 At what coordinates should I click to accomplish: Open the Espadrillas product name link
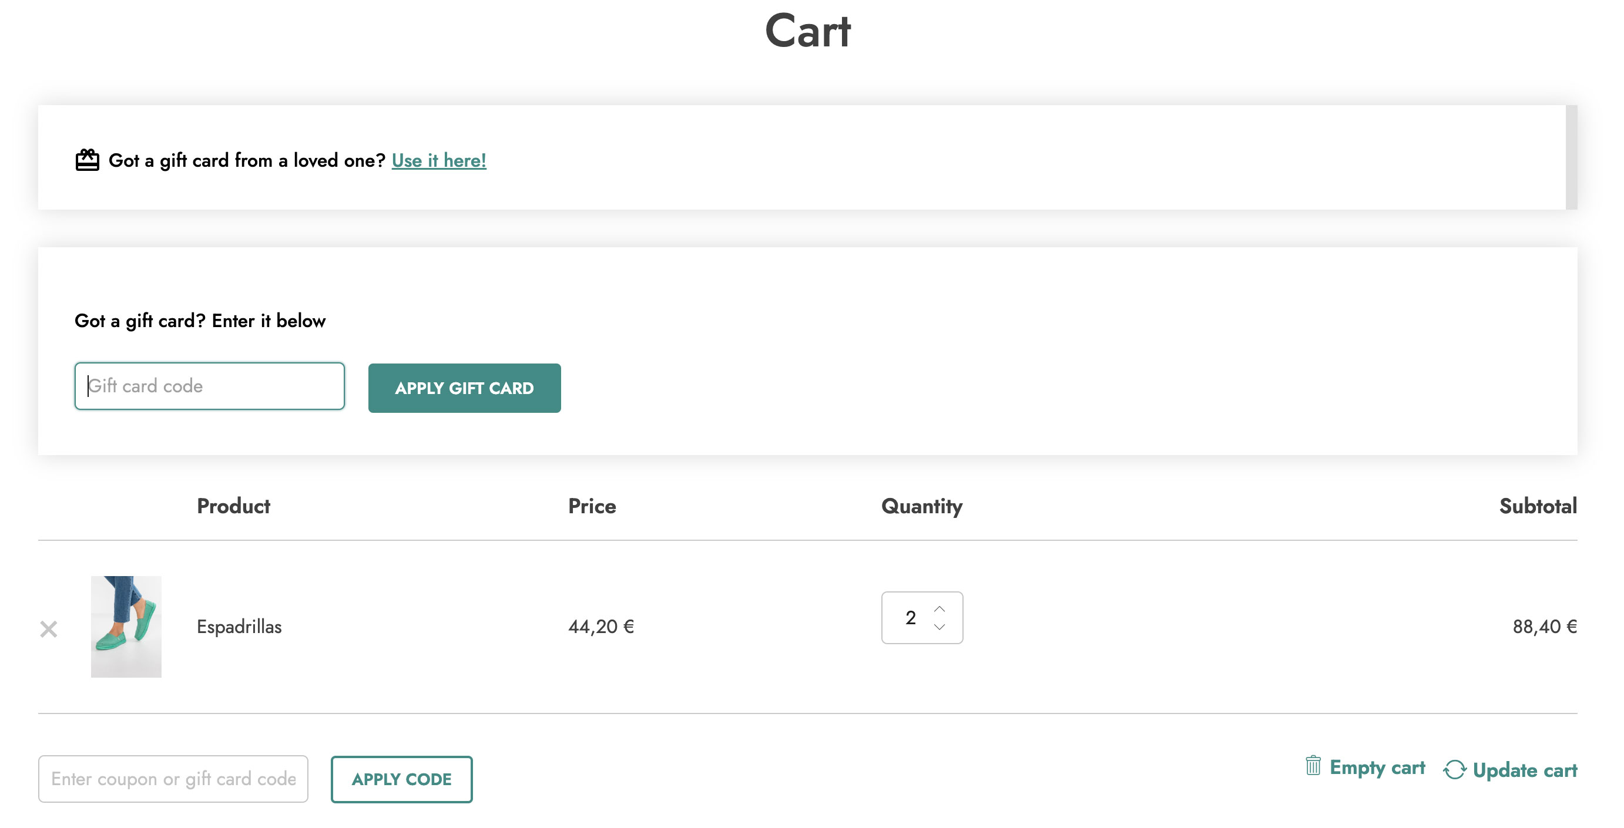(x=239, y=627)
